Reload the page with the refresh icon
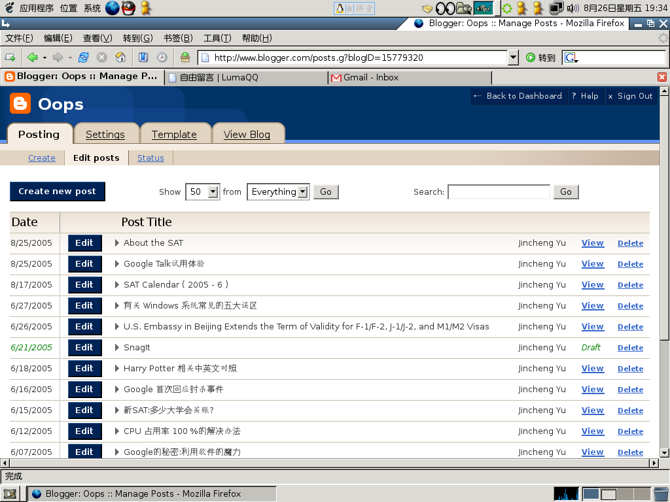Image resolution: width=670 pixels, height=502 pixels. 83,58
